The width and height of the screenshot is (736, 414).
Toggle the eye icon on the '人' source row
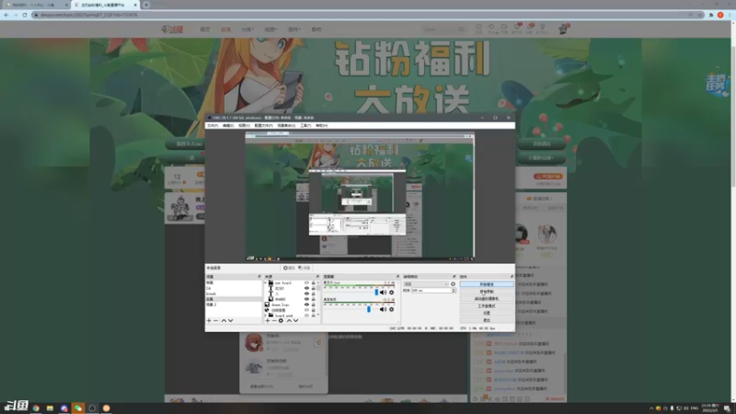coord(306,293)
